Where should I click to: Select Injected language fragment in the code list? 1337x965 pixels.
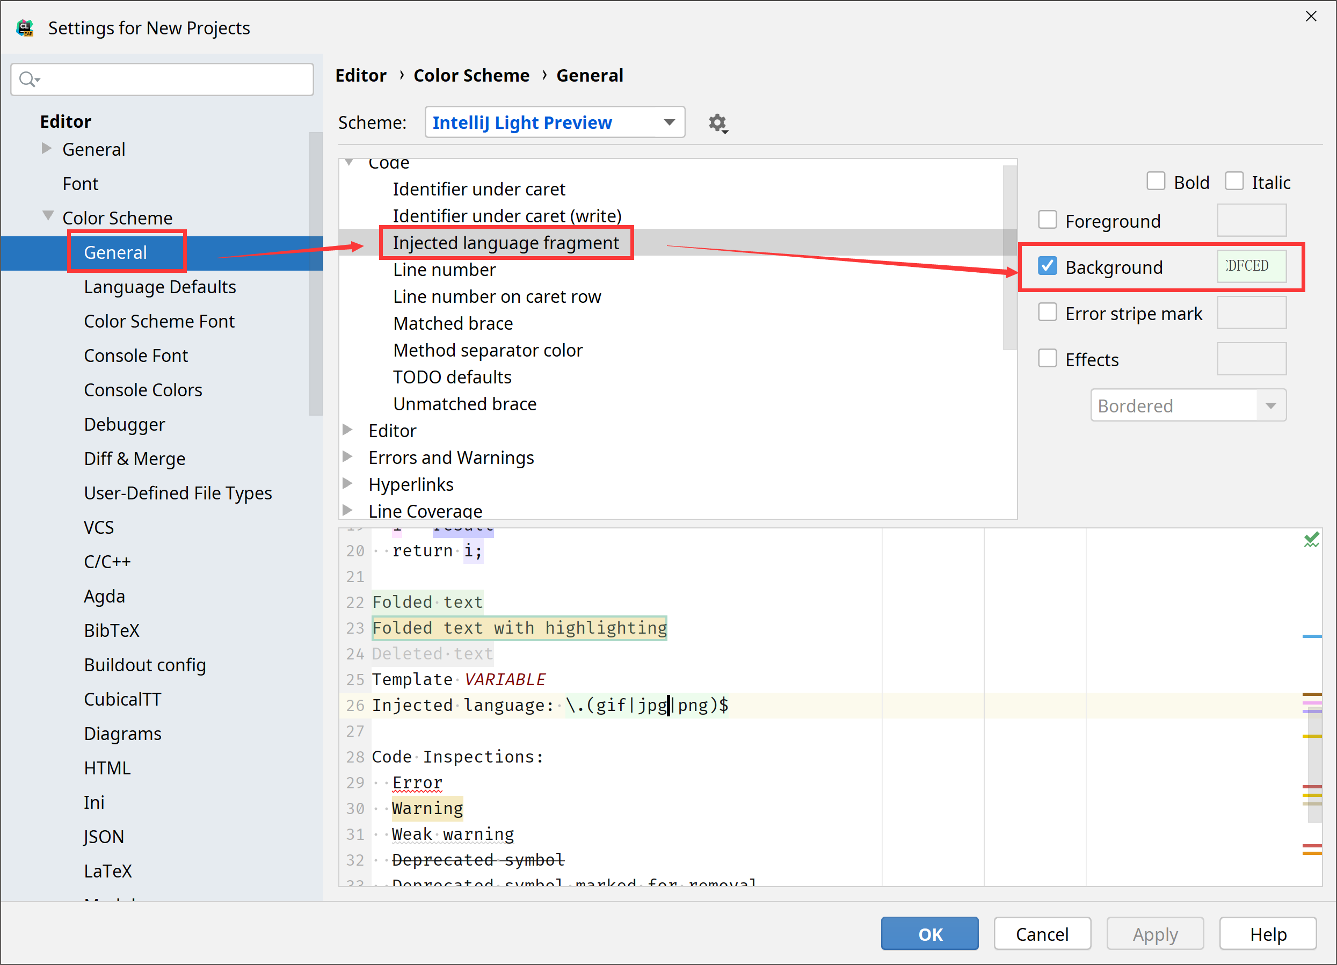pos(506,242)
